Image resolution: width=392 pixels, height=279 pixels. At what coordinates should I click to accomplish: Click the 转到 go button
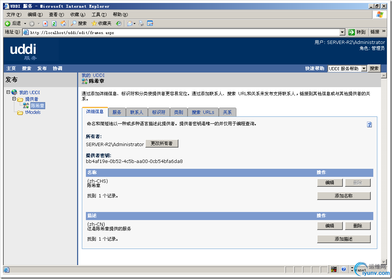click(x=357, y=32)
